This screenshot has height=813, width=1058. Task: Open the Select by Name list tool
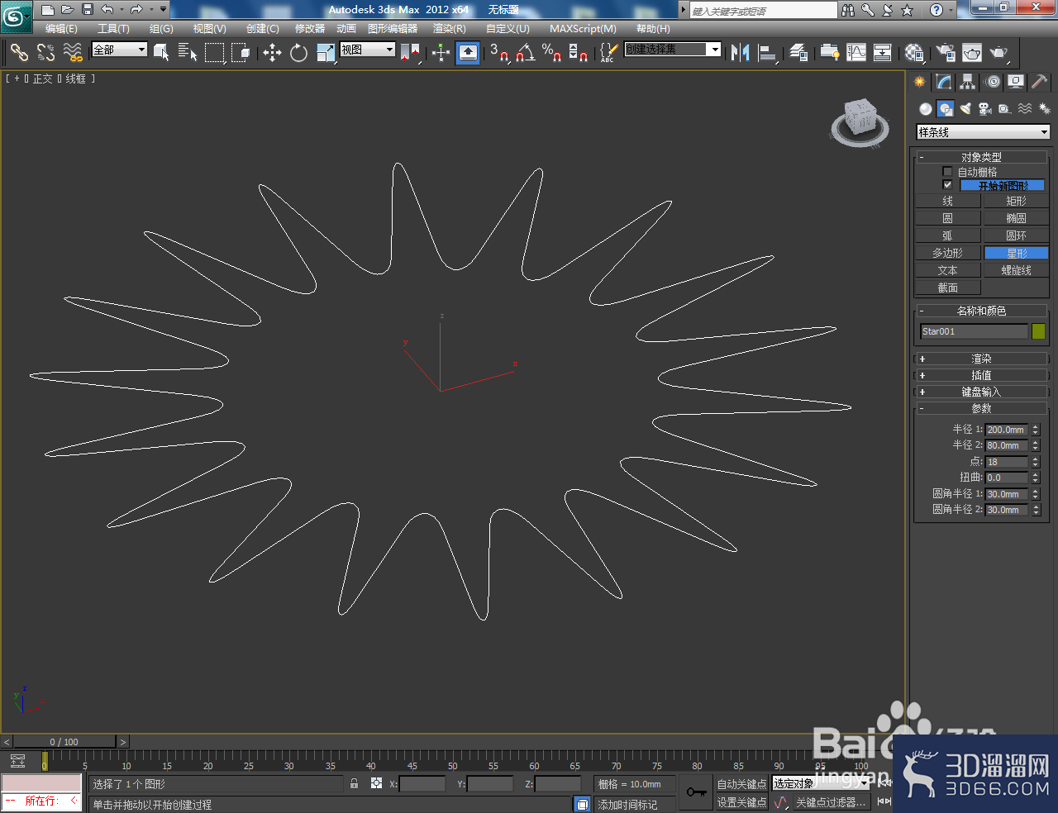point(188,53)
